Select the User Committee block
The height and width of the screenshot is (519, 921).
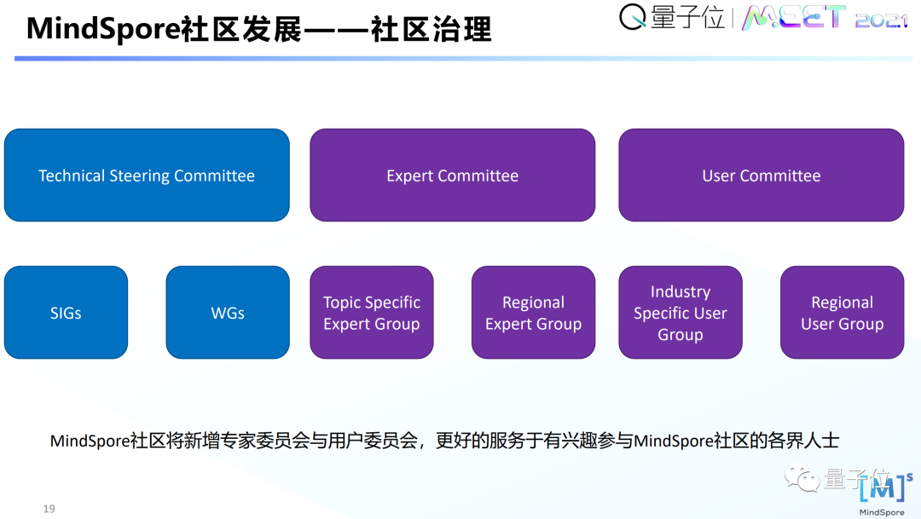coord(762,175)
